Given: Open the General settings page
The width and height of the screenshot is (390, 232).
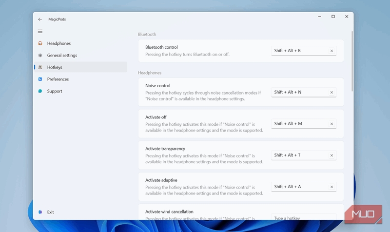Looking at the screenshot, I should (x=62, y=56).
